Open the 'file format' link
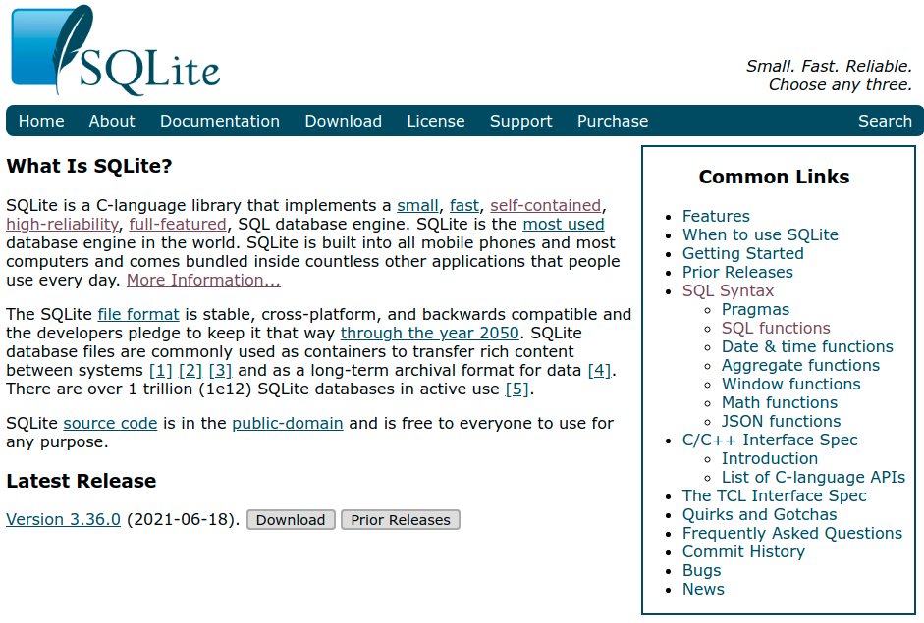The image size is (924, 623). (138, 315)
